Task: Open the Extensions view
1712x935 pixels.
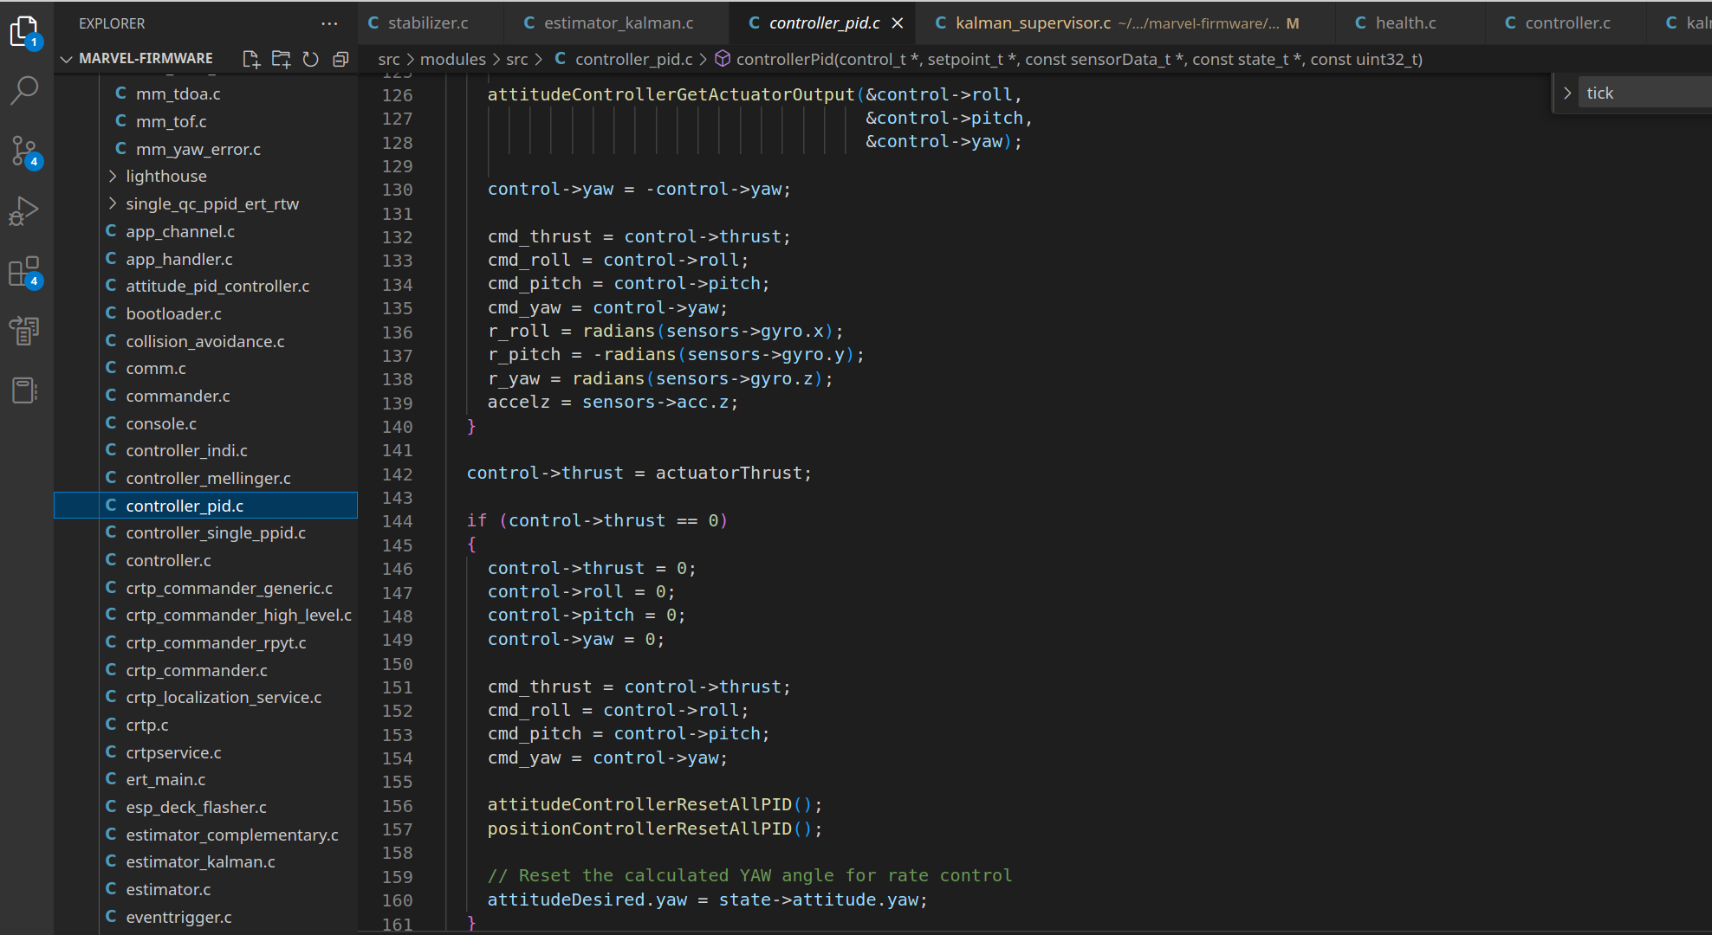Action: (x=24, y=271)
